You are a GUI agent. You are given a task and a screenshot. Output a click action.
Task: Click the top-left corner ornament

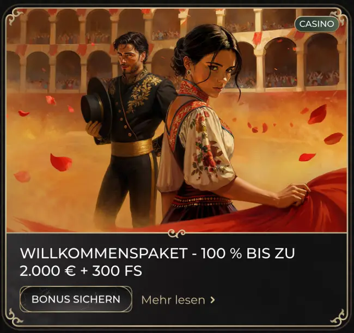[15, 16]
